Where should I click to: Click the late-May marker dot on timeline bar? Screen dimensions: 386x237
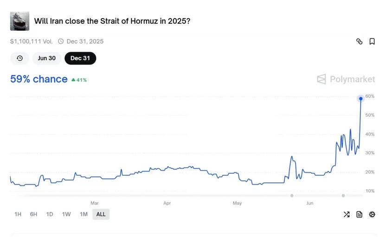click(292, 196)
